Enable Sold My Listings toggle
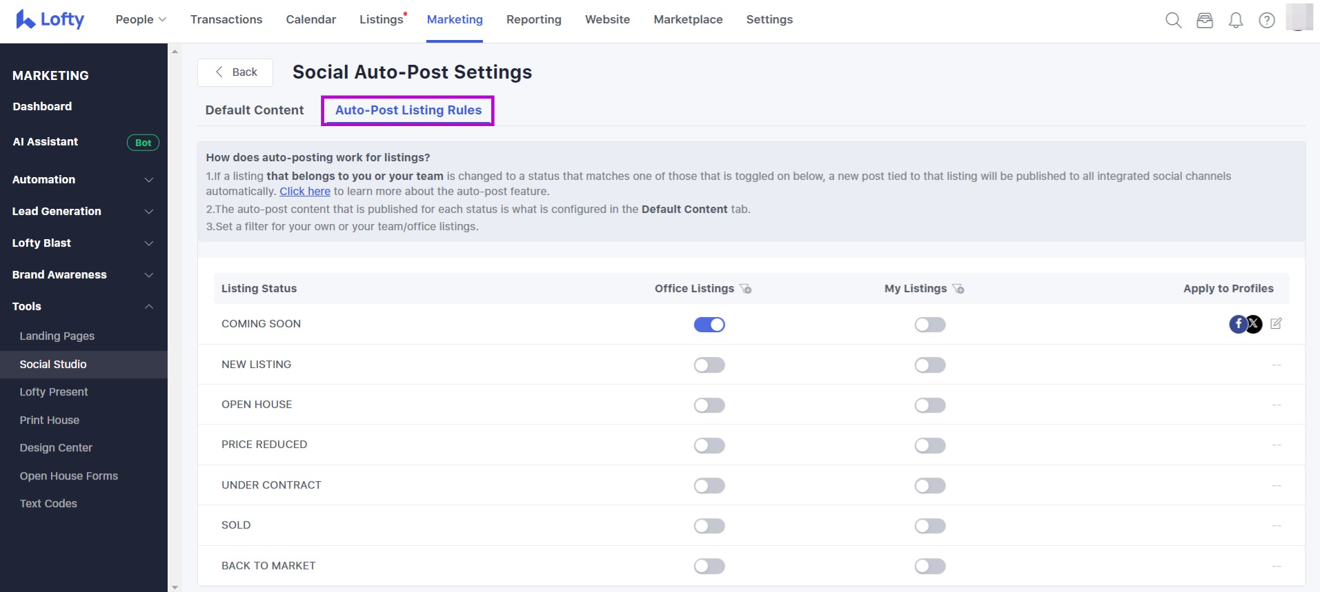The height and width of the screenshot is (592, 1320). pyautogui.click(x=929, y=527)
